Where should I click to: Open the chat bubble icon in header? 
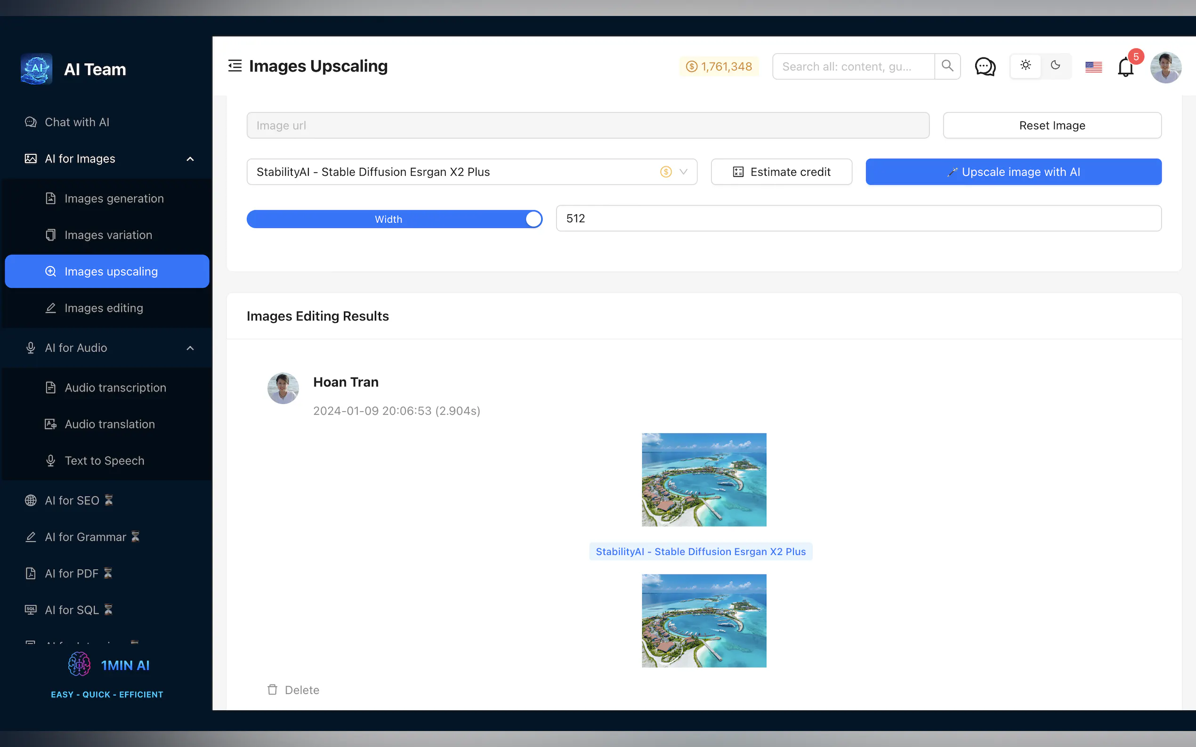point(985,66)
